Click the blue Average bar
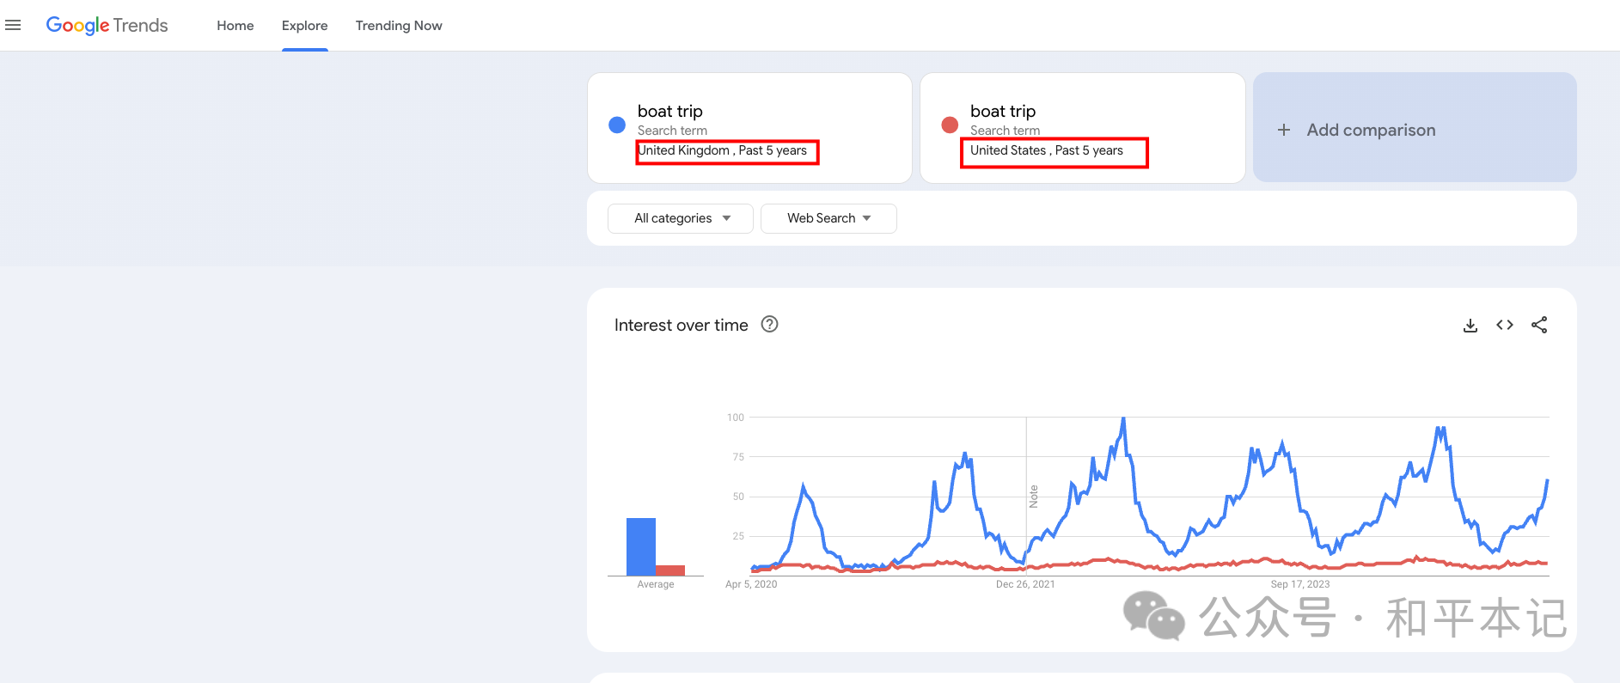The image size is (1620, 683). 641,546
